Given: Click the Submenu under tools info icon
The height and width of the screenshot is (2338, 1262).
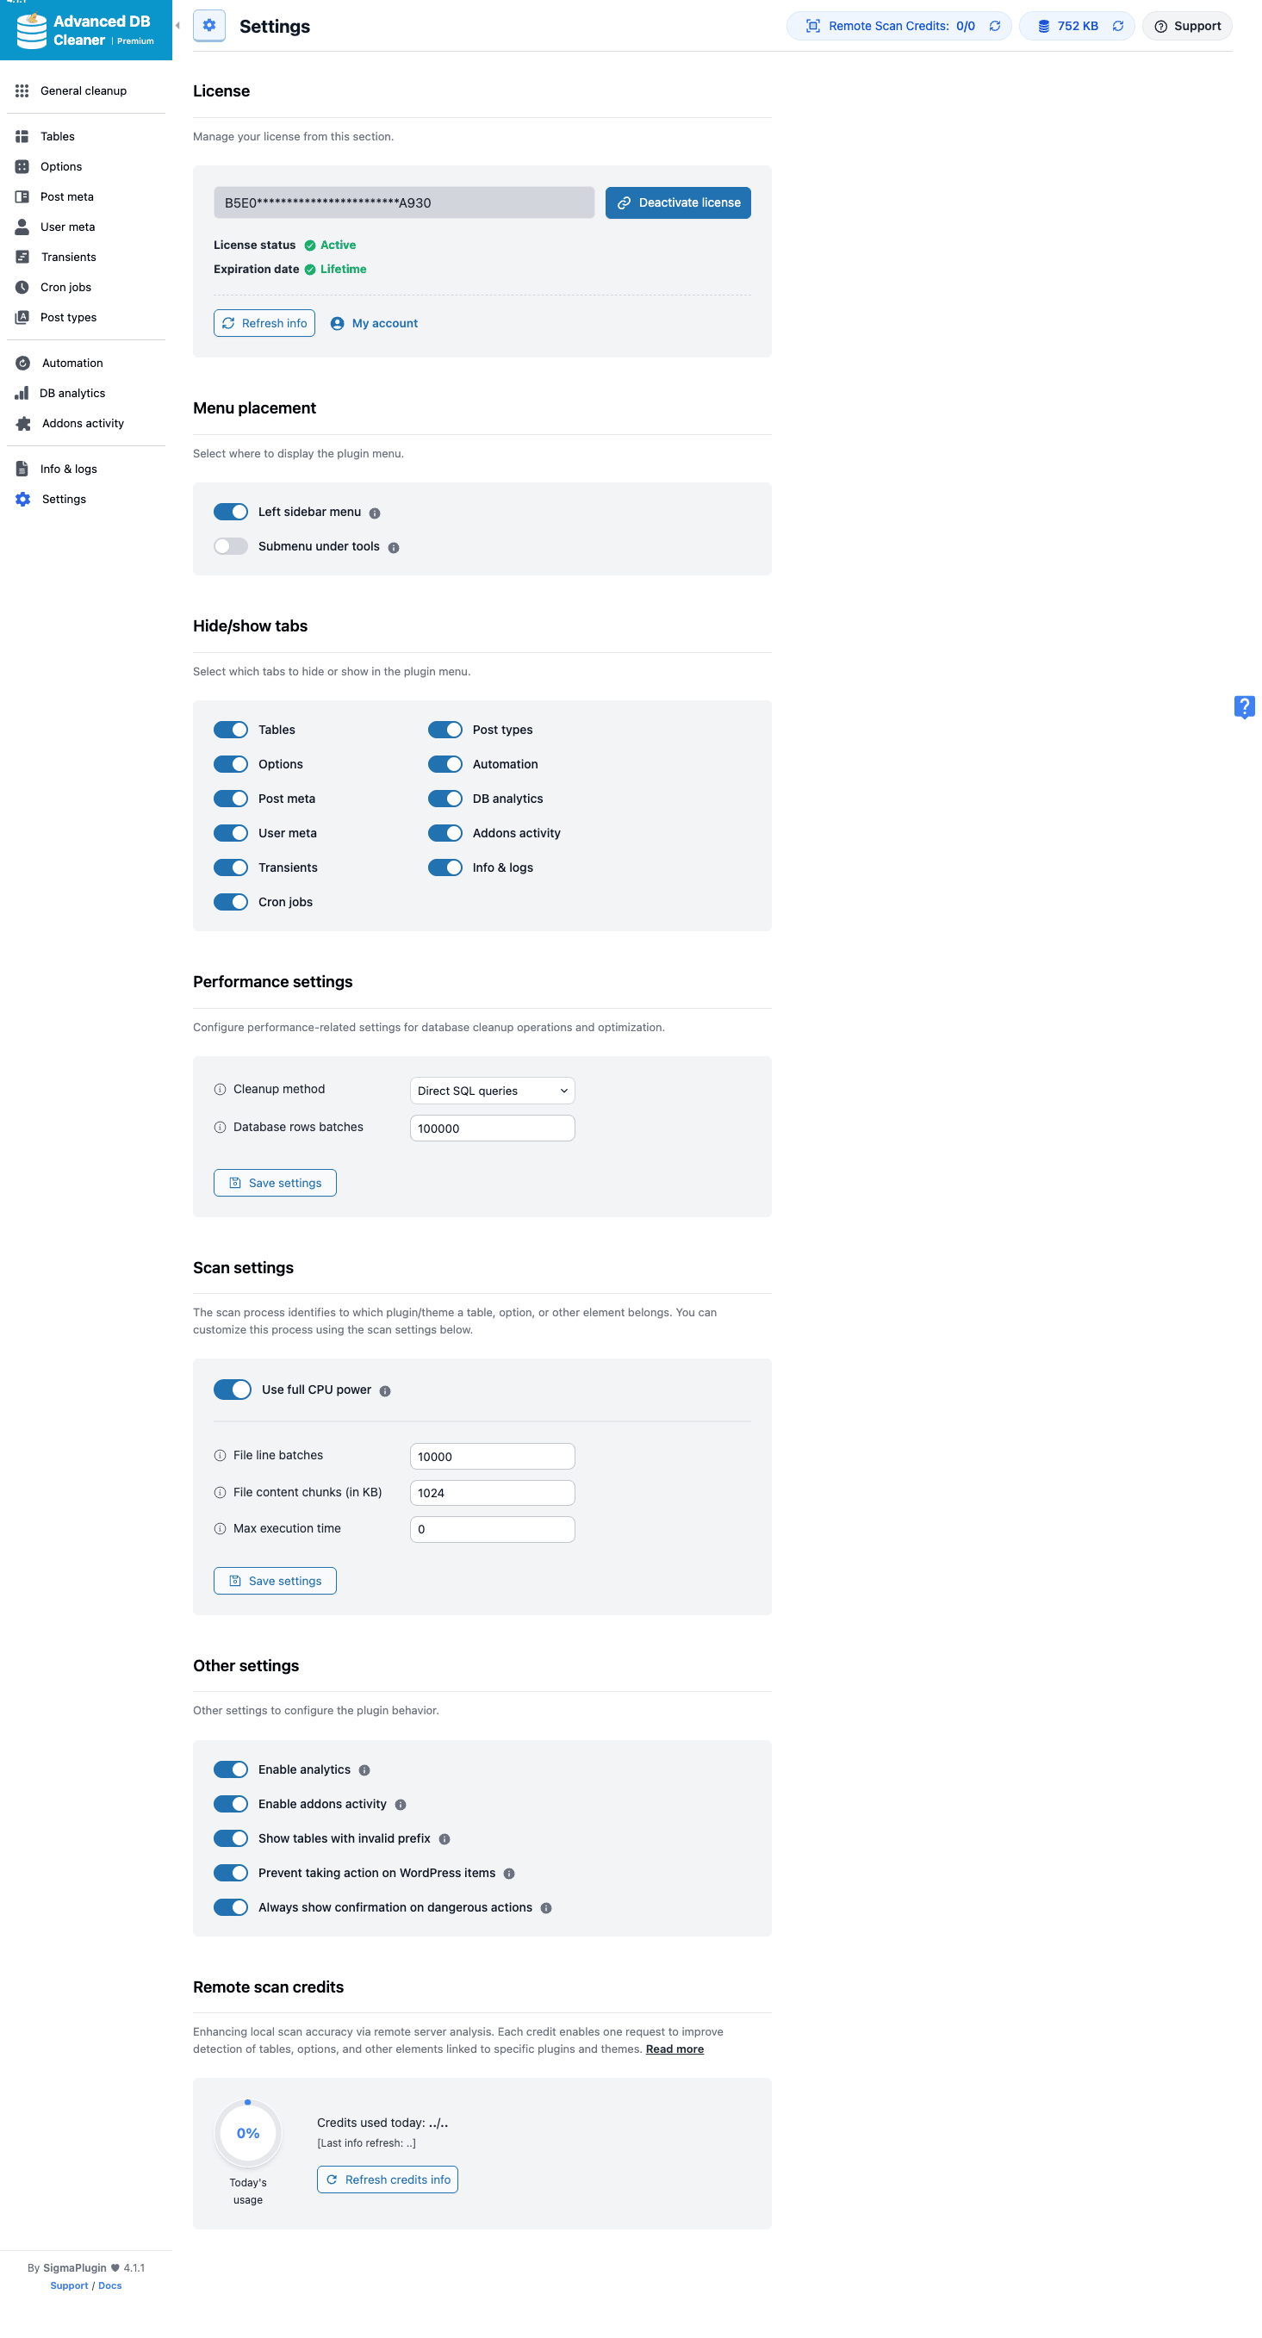Looking at the screenshot, I should [394, 548].
